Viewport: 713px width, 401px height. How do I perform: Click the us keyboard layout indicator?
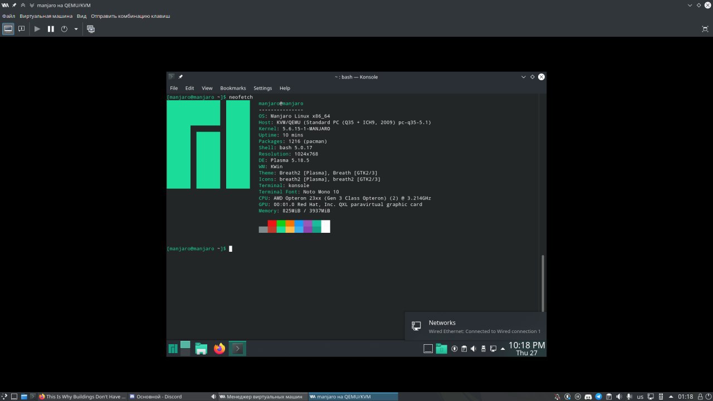pyautogui.click(x=640, y=397)
